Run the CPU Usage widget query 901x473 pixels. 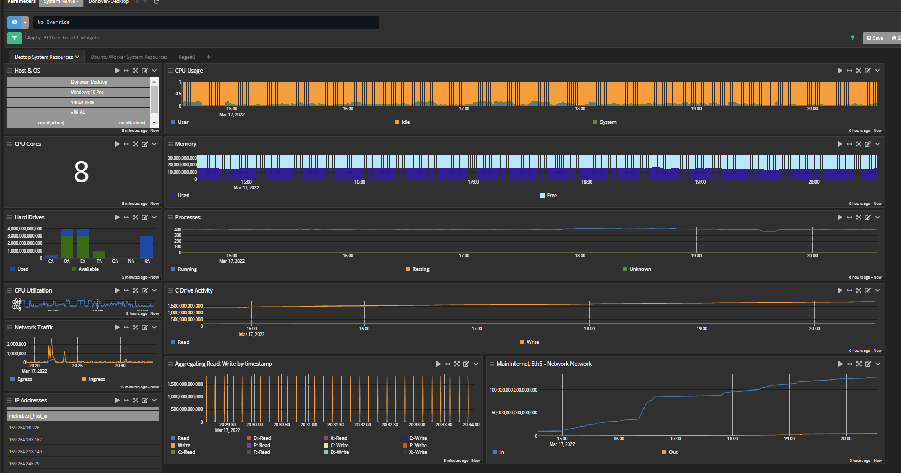(839, 71)
